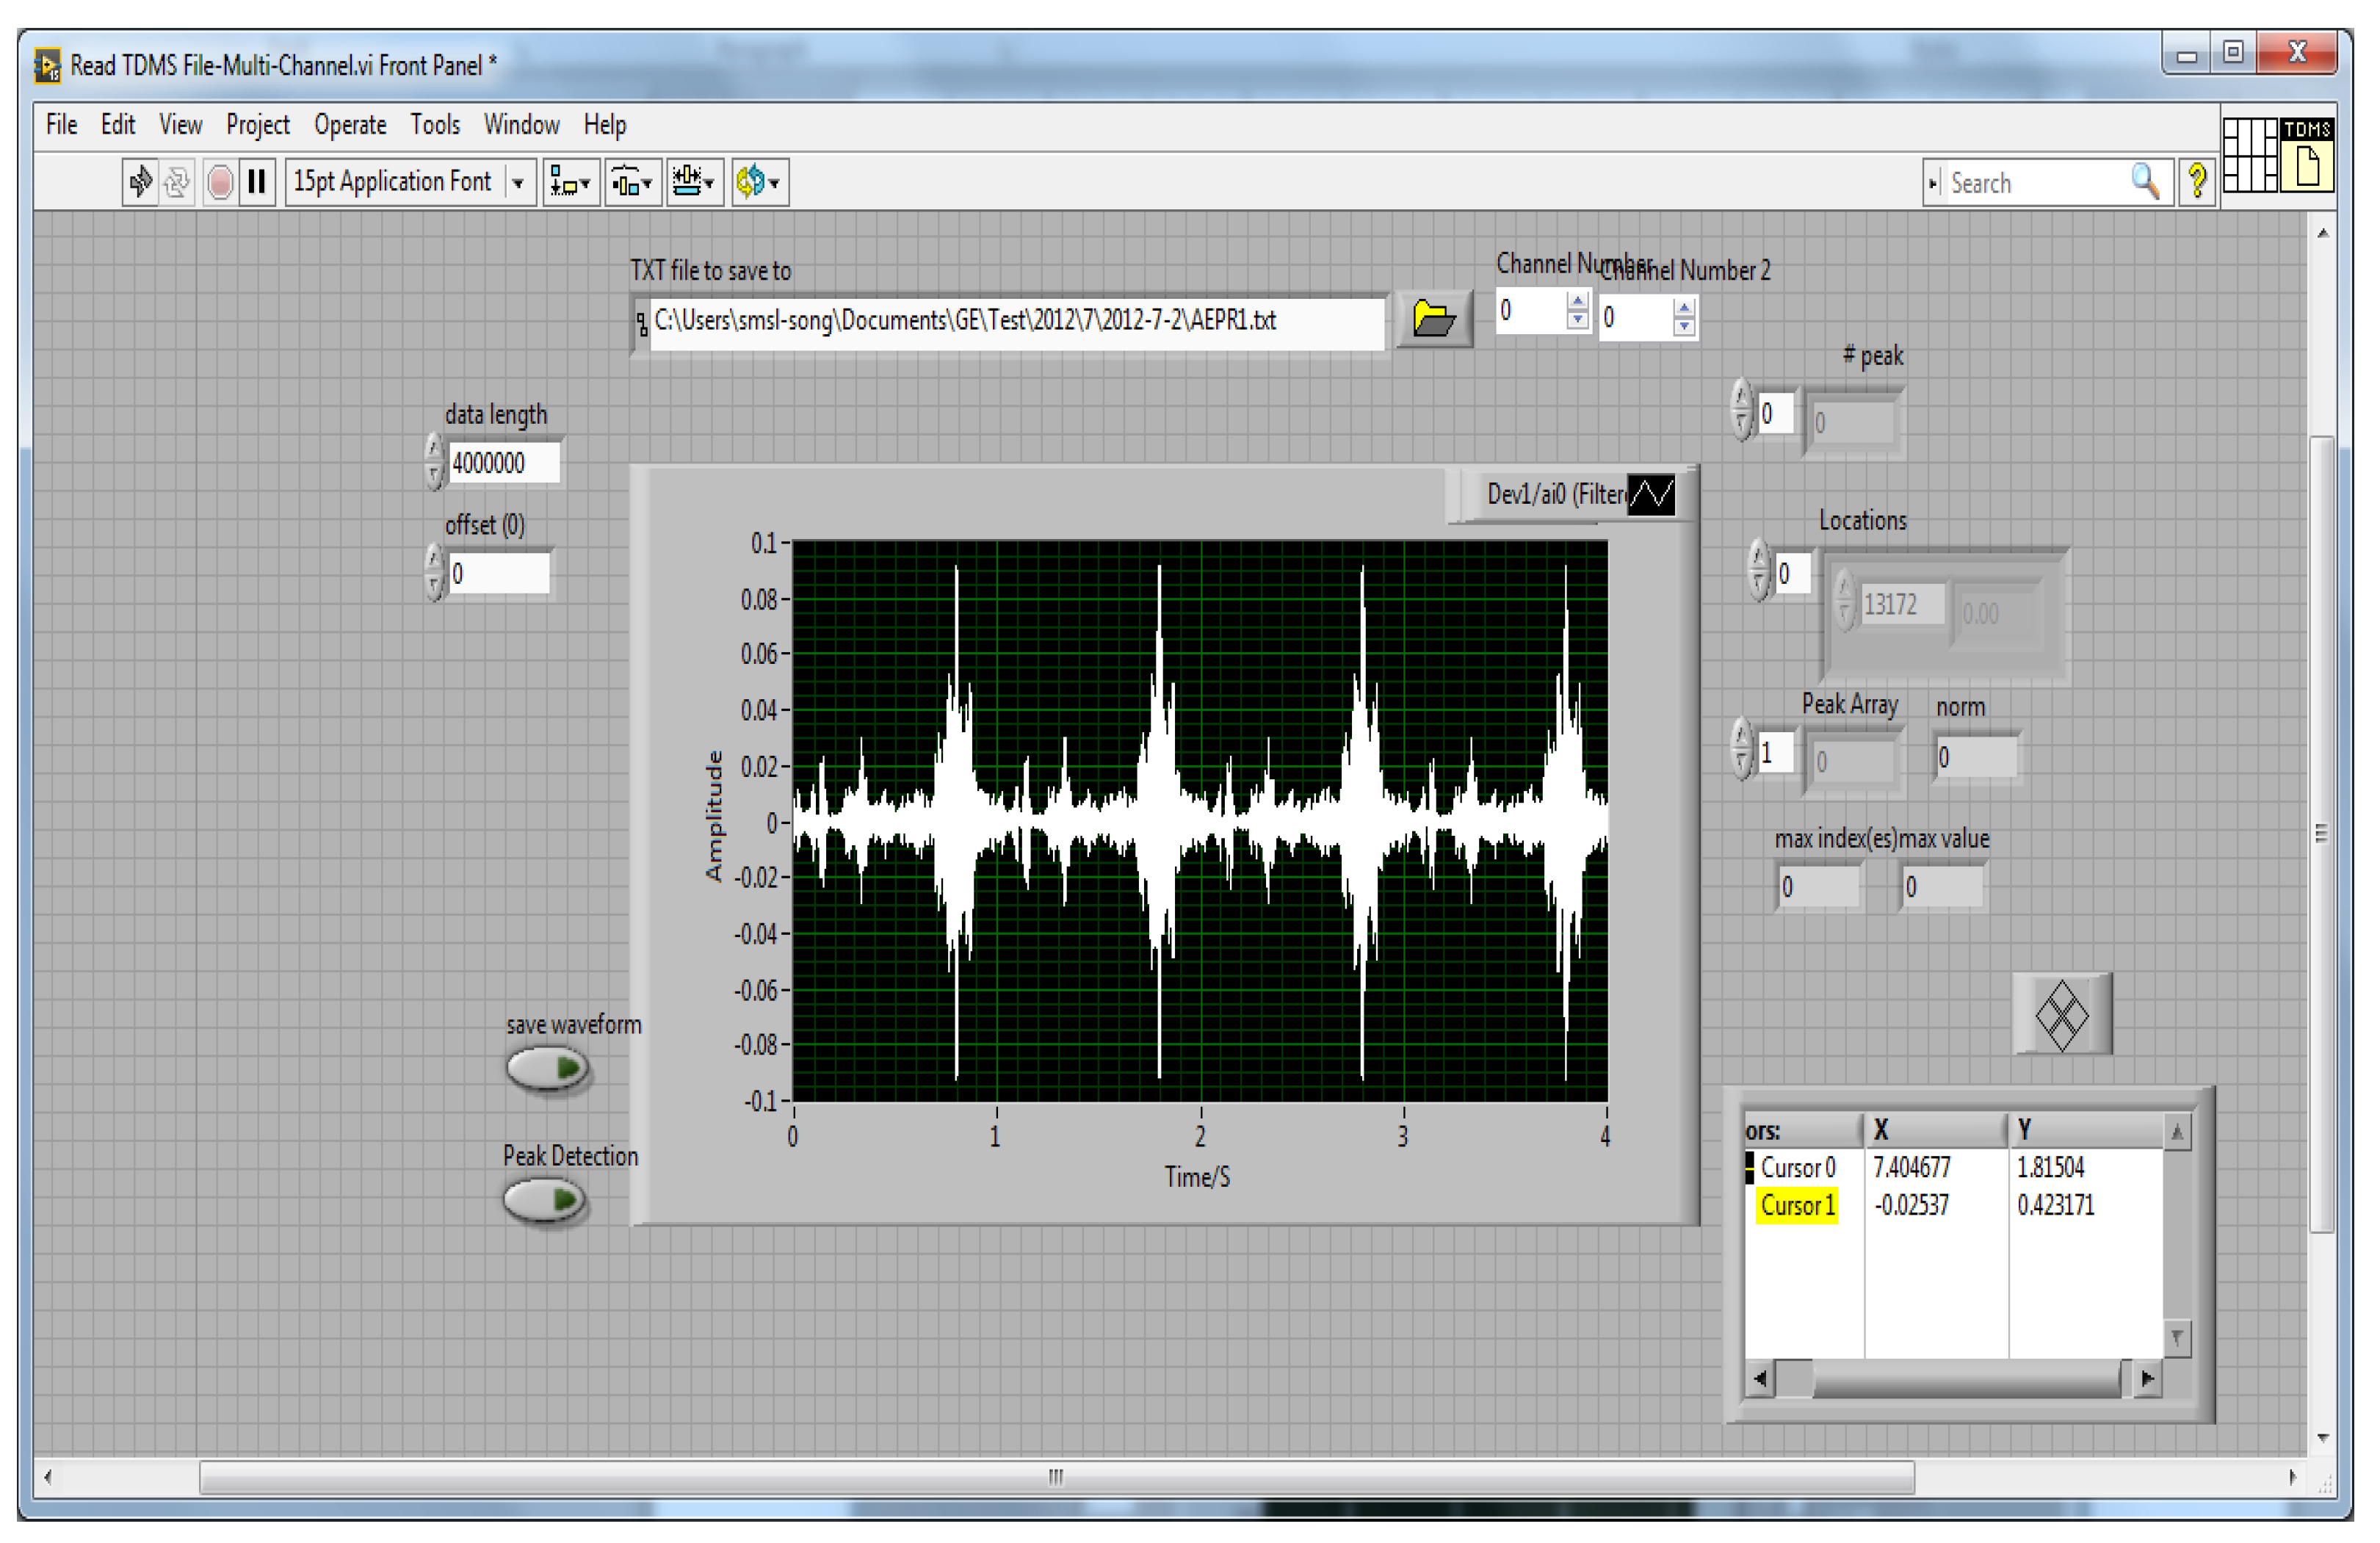Click the folder browse icon beside file path
This screenshot has height=1543, width=2380.
[1433, 320]
